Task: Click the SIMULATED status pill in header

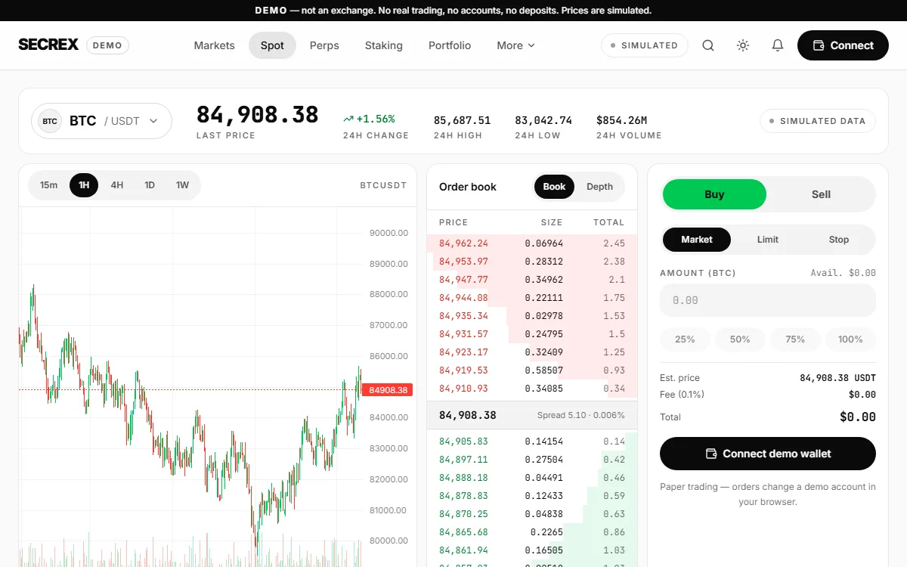Action: click(645, 45)
